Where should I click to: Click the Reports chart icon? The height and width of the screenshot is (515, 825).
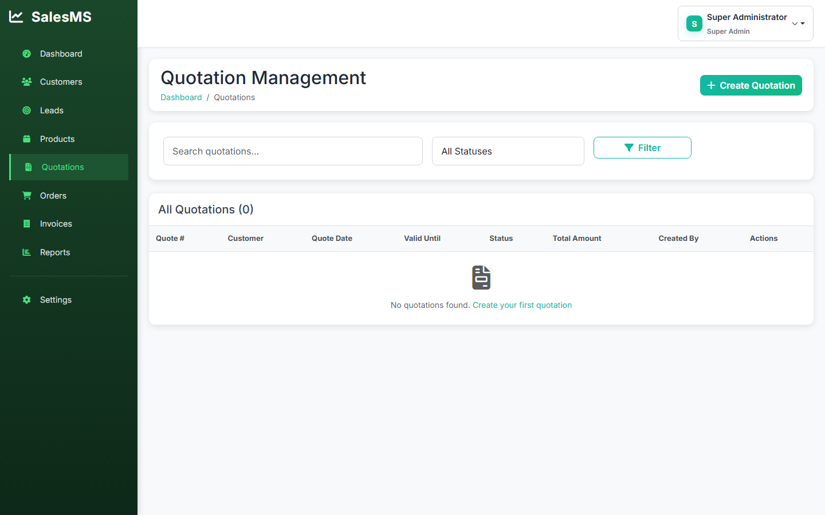26,252
